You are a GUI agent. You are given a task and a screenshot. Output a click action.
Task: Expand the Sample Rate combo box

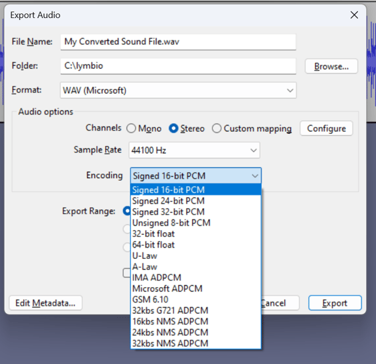point(194,151)
